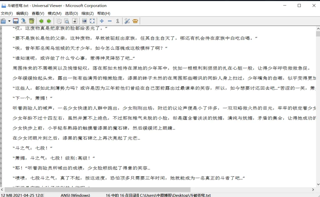Click the line starting “啧啧，七段斗之气
320x197 pixels.
tap(129, 178)
